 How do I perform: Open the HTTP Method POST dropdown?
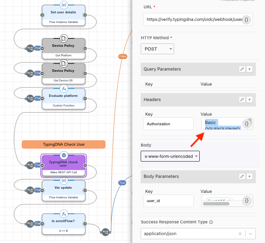(x=157, y=49)
